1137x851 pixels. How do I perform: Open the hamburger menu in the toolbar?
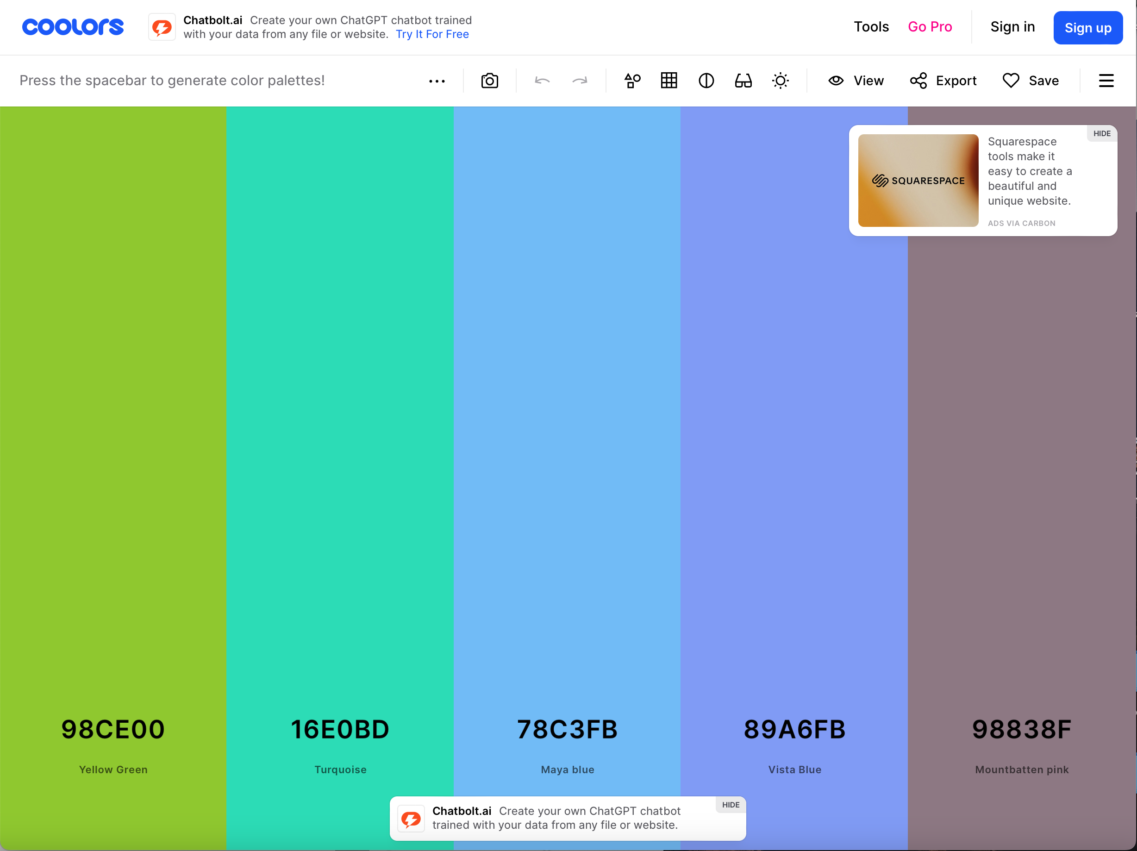point(1106,81)
